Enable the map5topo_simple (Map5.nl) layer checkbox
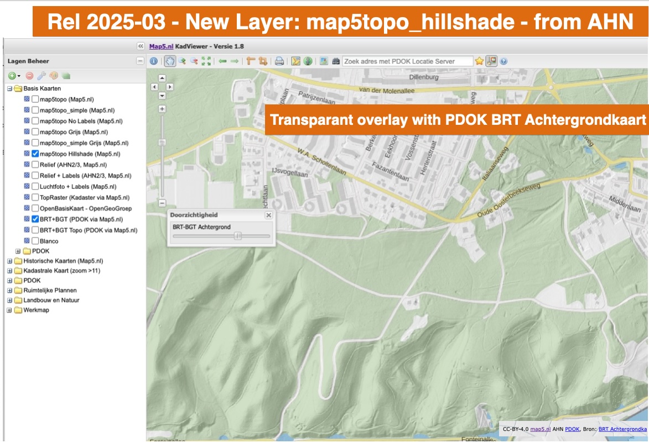Screen dimensions: 649x443 click(35, 110)
